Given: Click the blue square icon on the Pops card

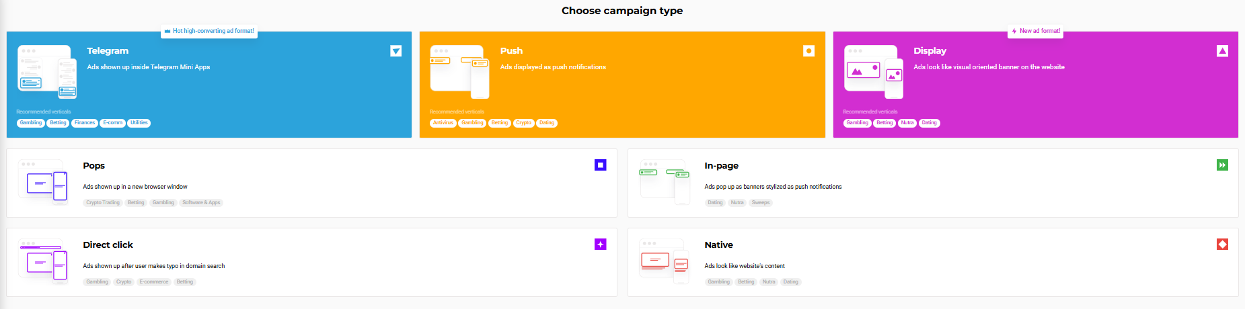Looking at the screenshot, I should point(601,165).
